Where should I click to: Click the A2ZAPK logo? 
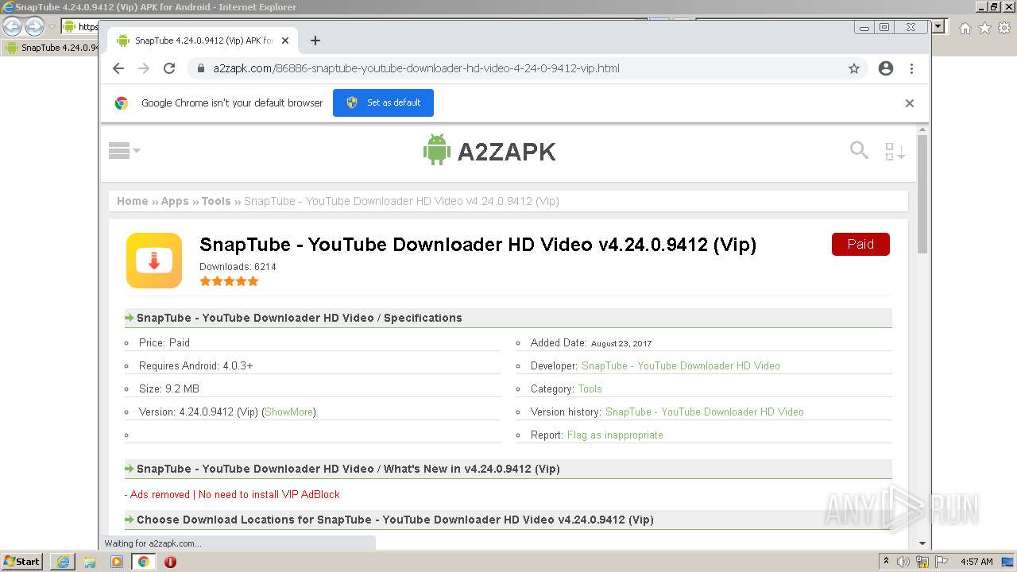point(489,150)
